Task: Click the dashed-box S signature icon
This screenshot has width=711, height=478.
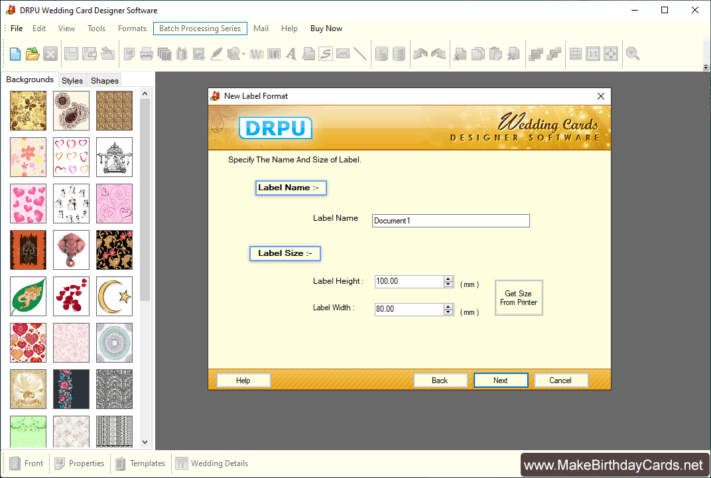Action: click(x=326, y=54)
